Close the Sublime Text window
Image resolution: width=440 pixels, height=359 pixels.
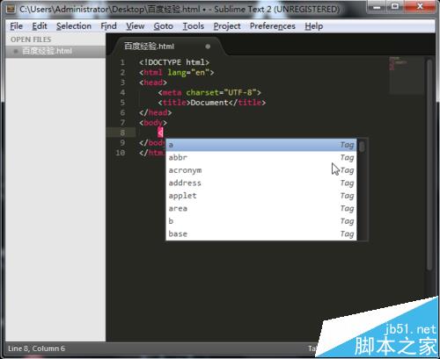(420, 7)
